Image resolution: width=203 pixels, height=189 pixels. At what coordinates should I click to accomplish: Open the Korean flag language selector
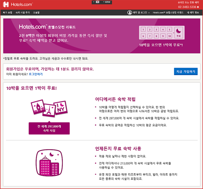coord(96,2)
